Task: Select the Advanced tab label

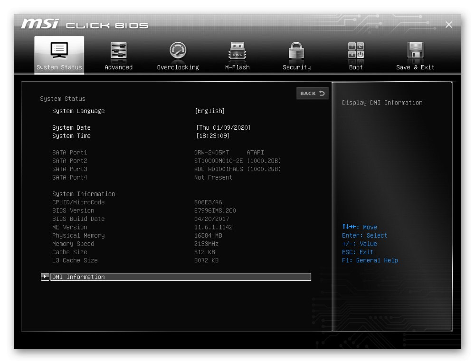Action: [x=118, y=67]
